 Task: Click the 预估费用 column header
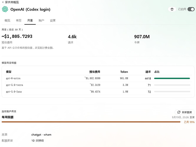pyautogui.click(x=95, y=72)
